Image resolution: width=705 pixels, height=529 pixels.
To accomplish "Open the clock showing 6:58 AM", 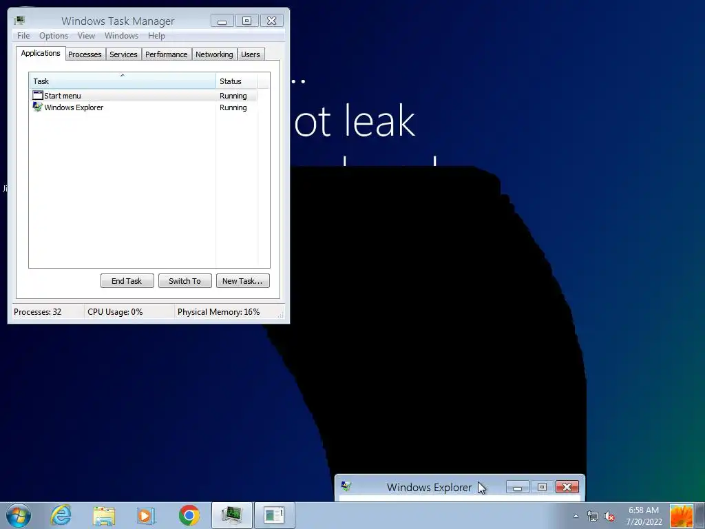I will click(644, 515).
